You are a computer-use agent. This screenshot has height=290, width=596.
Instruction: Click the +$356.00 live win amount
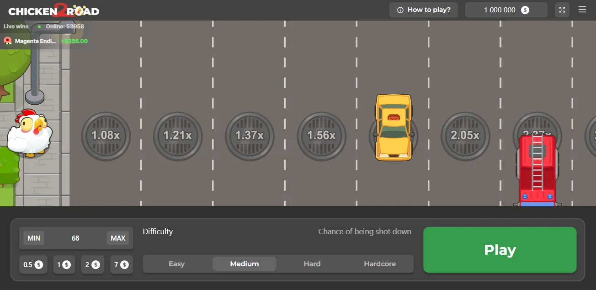point(74,41)
